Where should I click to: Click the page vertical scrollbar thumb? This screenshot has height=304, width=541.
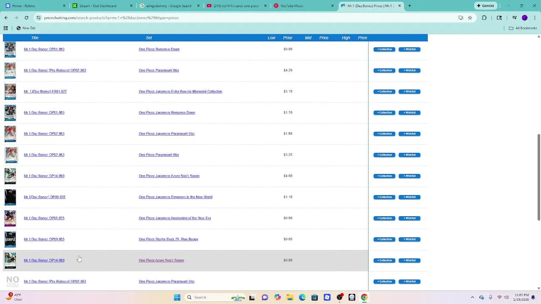(x=538, y=177)
